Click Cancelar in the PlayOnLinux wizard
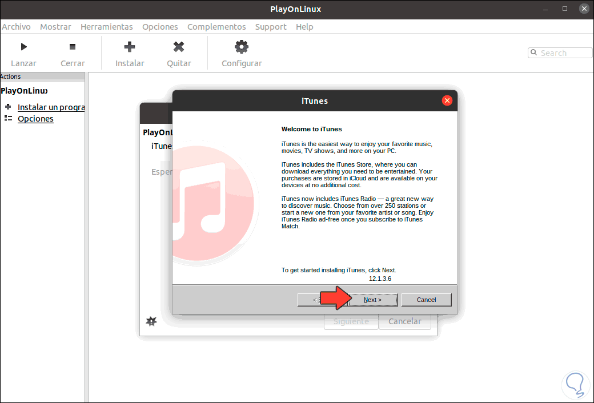 pyautogui.click(x=404, y=321)
